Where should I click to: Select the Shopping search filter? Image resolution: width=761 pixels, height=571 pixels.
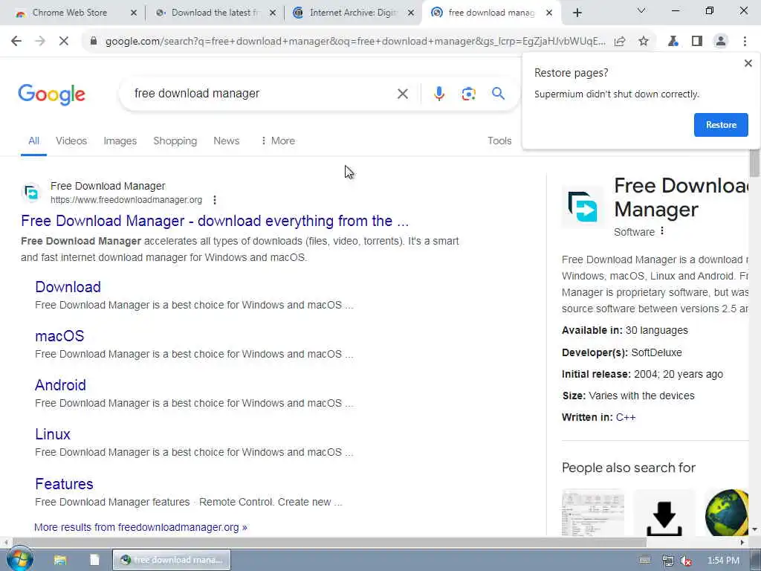175,141
